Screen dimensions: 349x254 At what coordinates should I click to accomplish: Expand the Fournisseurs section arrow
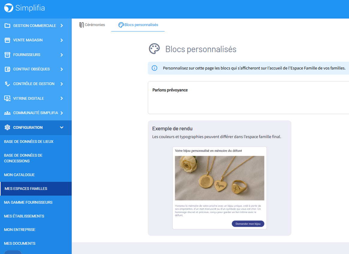[62, 55]
